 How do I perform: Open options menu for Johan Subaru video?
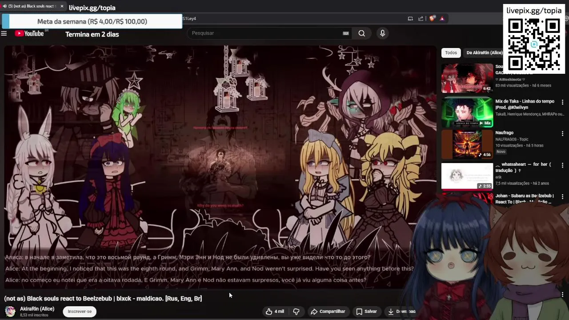click(562, 196)
